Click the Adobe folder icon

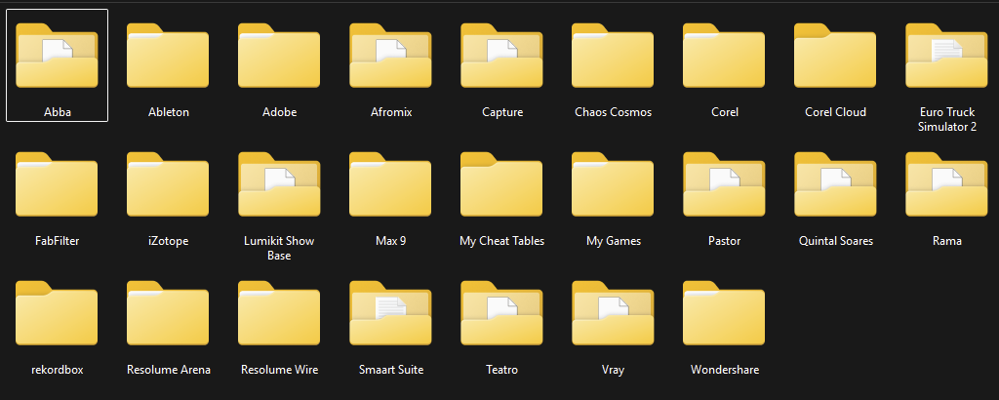(279, 56)
